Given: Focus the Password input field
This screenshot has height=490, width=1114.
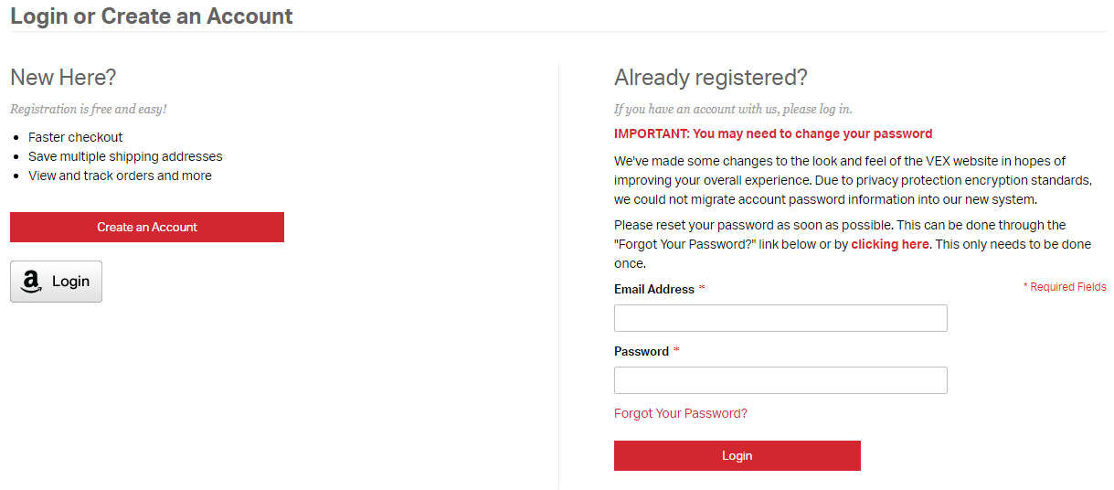Looking at the screenshot, I should 780,380.
